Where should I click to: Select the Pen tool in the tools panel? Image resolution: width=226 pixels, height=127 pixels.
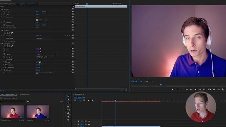68,113
